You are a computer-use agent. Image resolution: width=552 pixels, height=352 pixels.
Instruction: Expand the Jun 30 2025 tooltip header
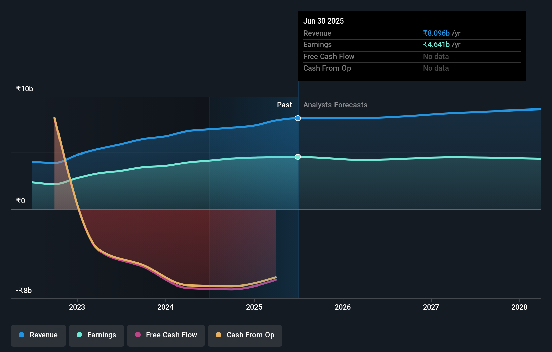[x=324, y=21]
